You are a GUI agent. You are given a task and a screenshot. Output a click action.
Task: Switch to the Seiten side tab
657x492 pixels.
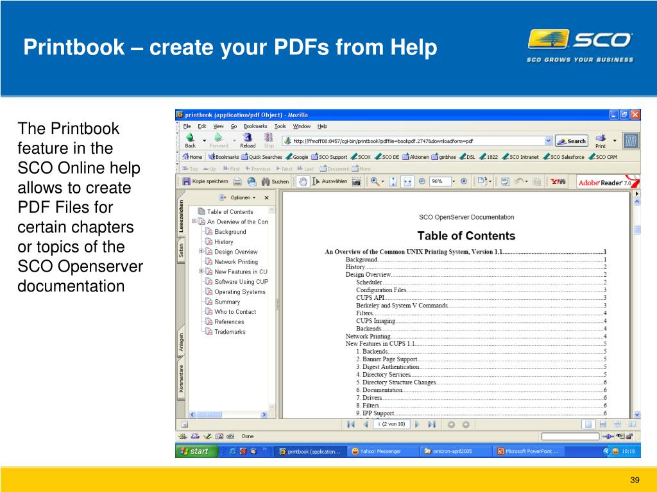point(181,251)
